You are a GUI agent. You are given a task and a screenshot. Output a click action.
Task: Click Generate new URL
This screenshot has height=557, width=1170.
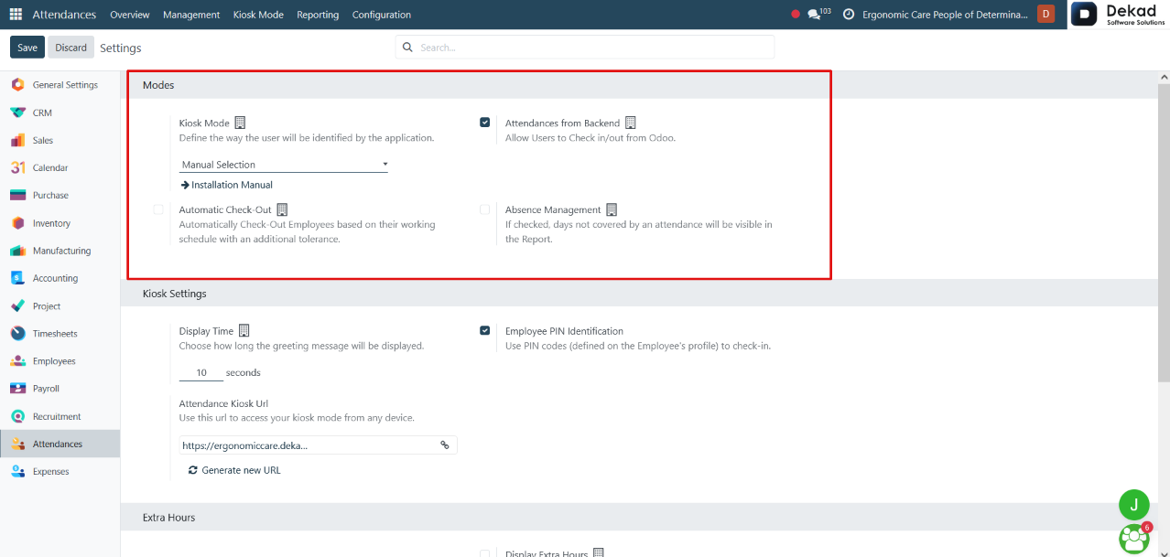(234, 470)
